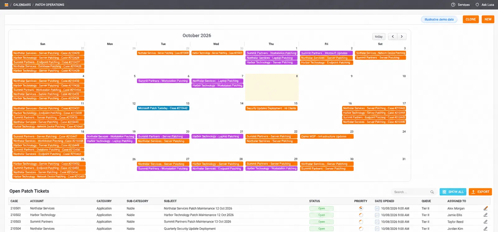Open Harbor Technology Case #210455 event
This screenshot has width=498, height=232.
[49, 177]
